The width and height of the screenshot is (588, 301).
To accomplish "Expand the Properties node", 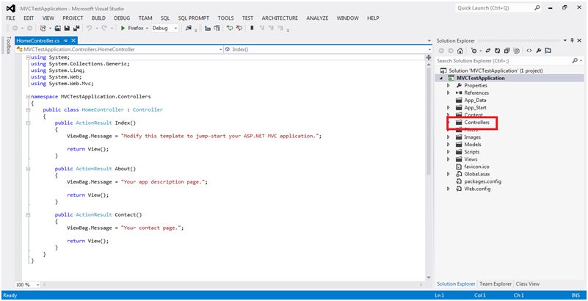I will (x=448, y=85).
